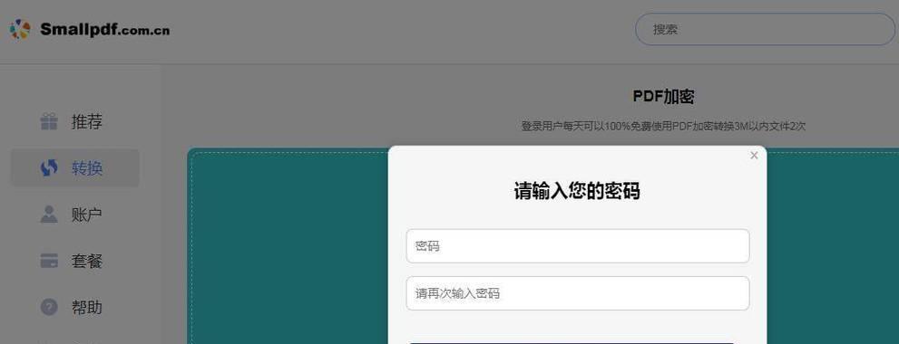The width and height of the screenshot is (899, 344).
Task: Click the PDF加密 page heading
Action: point(663,97)
